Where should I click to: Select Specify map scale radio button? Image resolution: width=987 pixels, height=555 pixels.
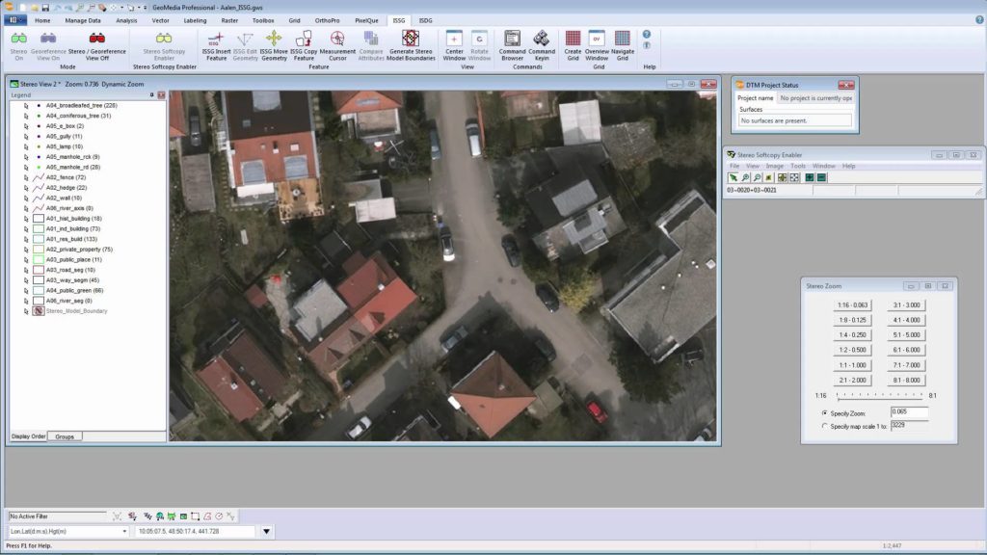tap(824, 424)
